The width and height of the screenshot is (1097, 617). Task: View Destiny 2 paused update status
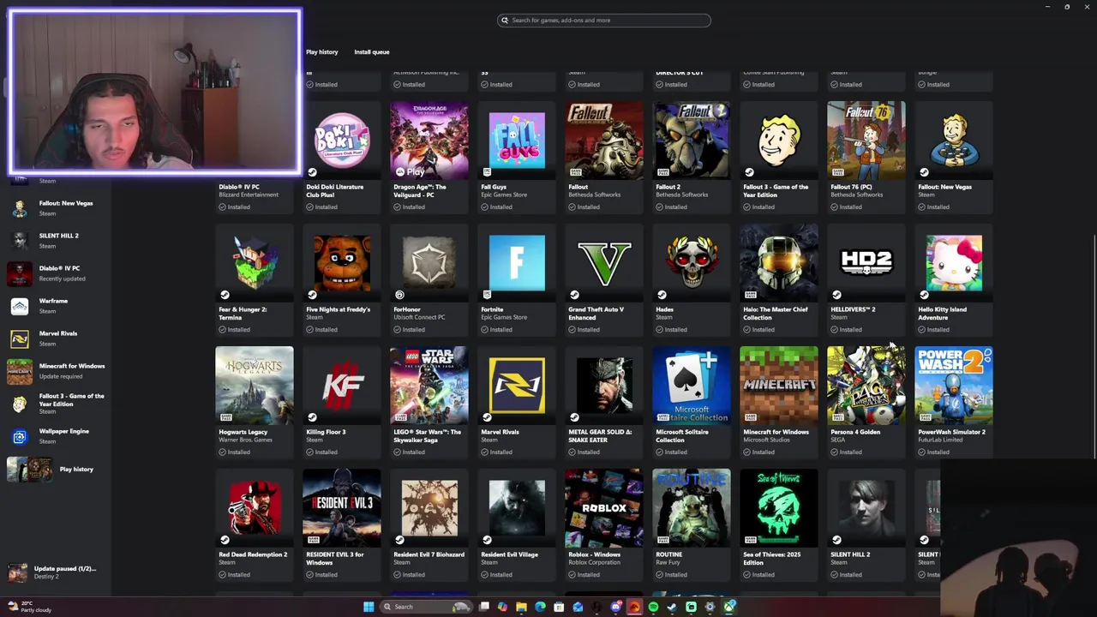pos(56,572)
